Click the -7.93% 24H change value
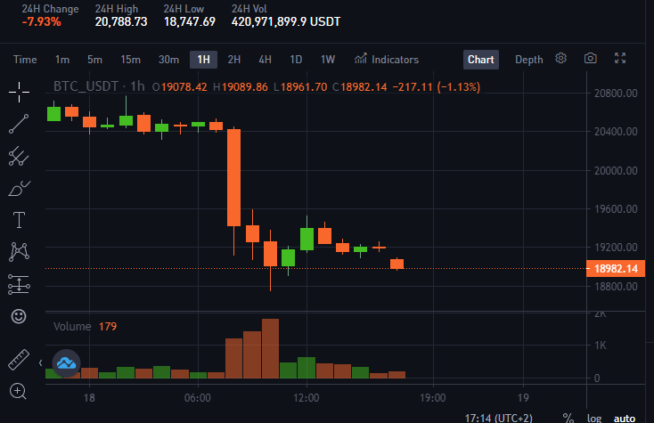The height and width of the screenshot is (423, 654). point(41,21)
